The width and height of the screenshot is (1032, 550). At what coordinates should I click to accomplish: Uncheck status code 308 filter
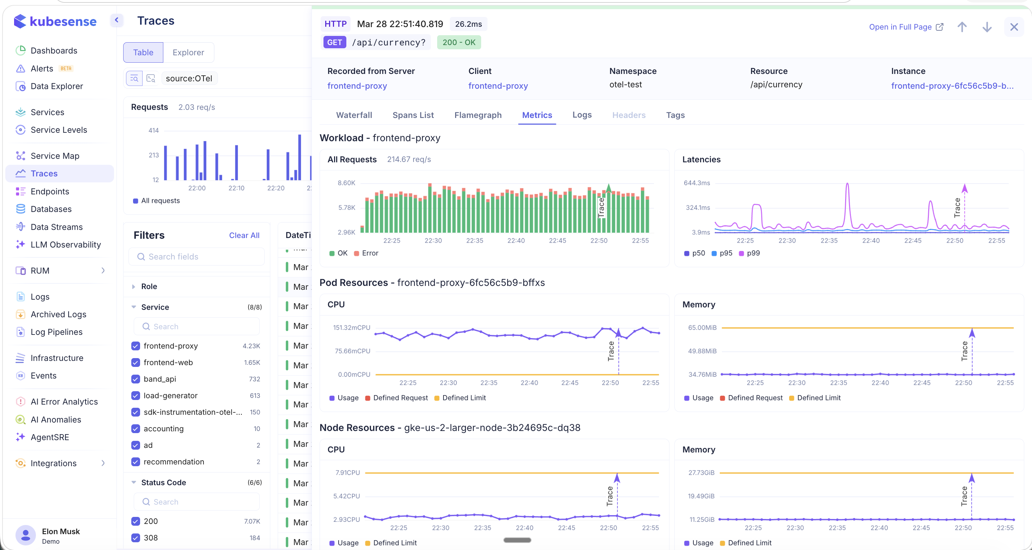[136, 538]
